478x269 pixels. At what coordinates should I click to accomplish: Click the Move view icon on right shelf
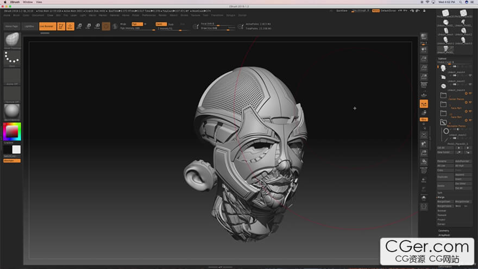pyautogui.click(x=424, y=144)
